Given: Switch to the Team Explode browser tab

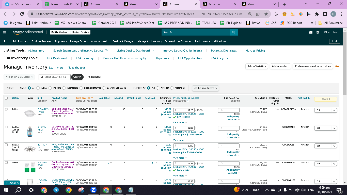Looking at the screenshot, I should click(x=62, y=4).
